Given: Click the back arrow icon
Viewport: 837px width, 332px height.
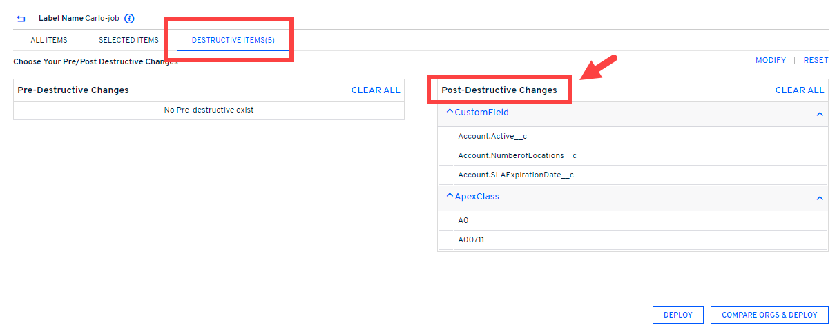Looking at the screenshot, I should (x=21, y=19).
